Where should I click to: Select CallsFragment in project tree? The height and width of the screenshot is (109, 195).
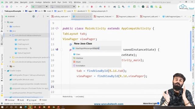click(x=23, y=40)
